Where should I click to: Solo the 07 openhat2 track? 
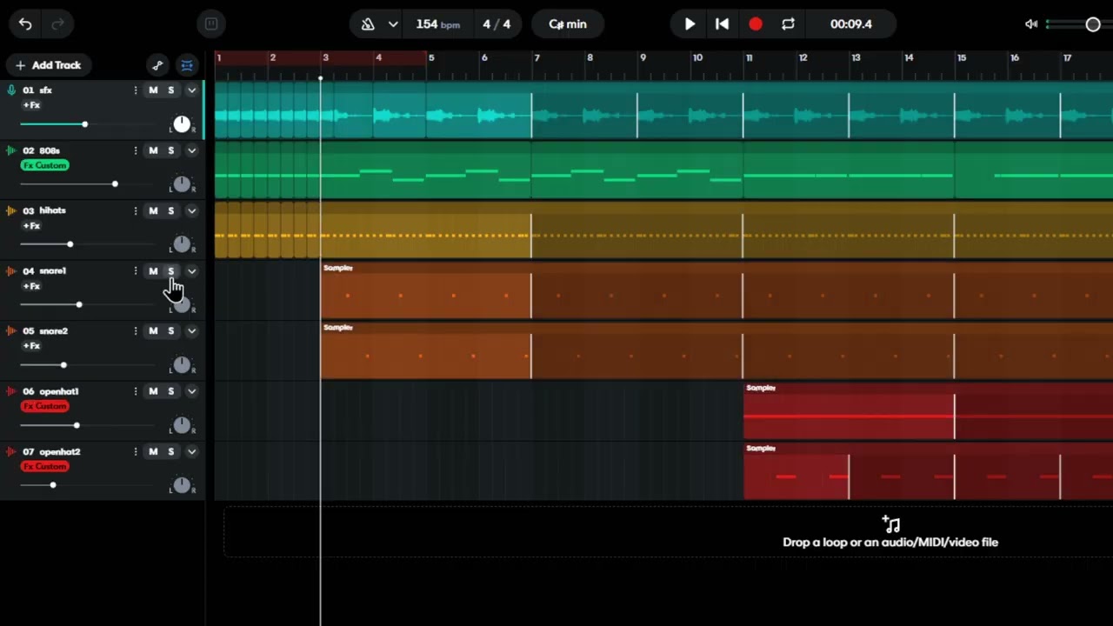[170, 452]
